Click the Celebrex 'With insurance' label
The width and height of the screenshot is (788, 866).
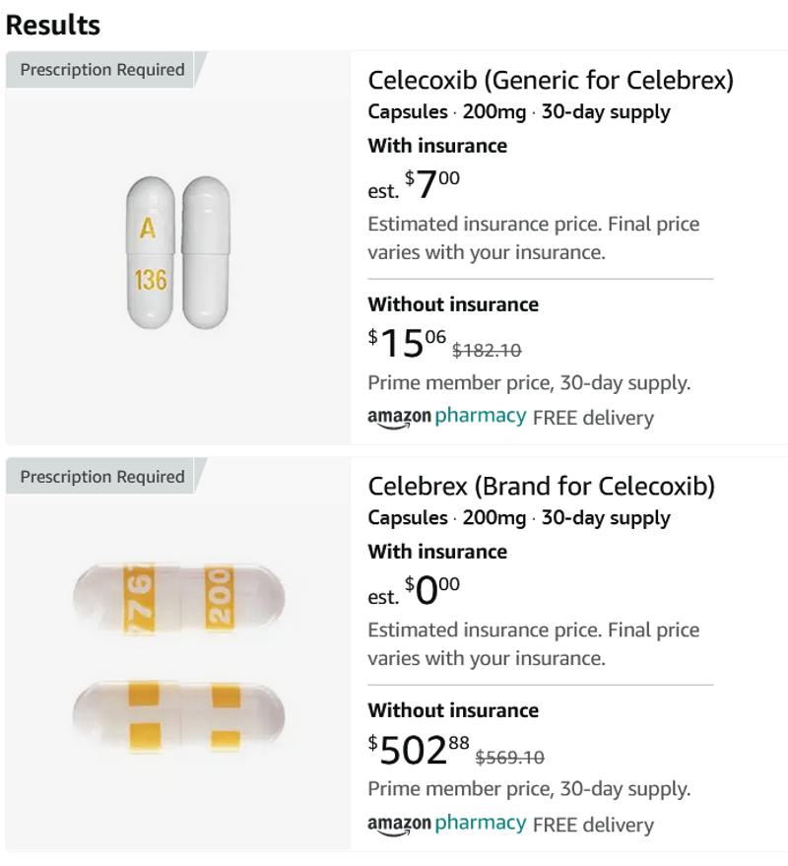pos(437,552)
